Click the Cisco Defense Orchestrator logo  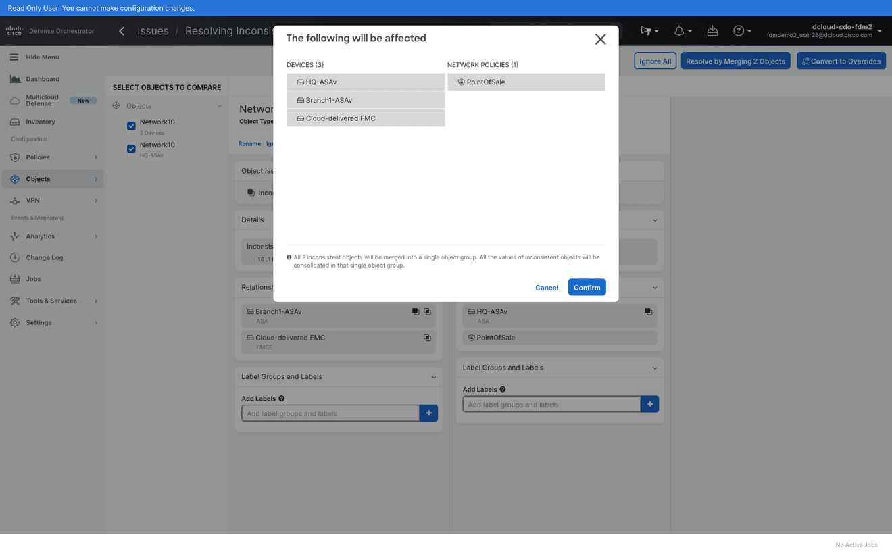50,31
